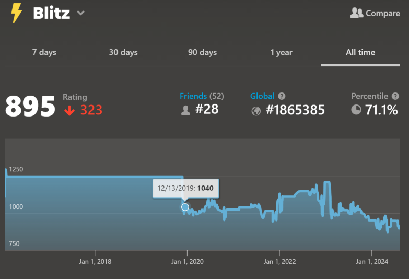Viewport: 409px width, 279px height.
Task: Switch to the 90 days tab
Action: click(203, 52)
